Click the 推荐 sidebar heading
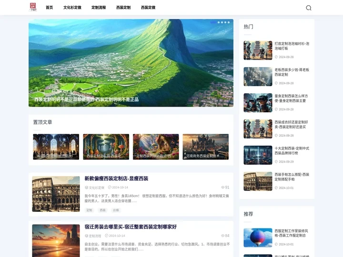This screenshot has height=257, width=343. [x=248, y=214]
